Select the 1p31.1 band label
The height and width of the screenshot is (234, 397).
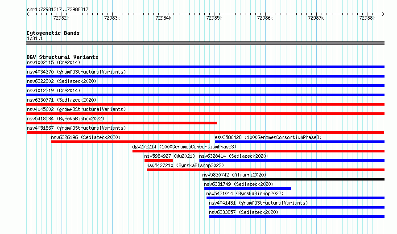[x=35, y=38]
